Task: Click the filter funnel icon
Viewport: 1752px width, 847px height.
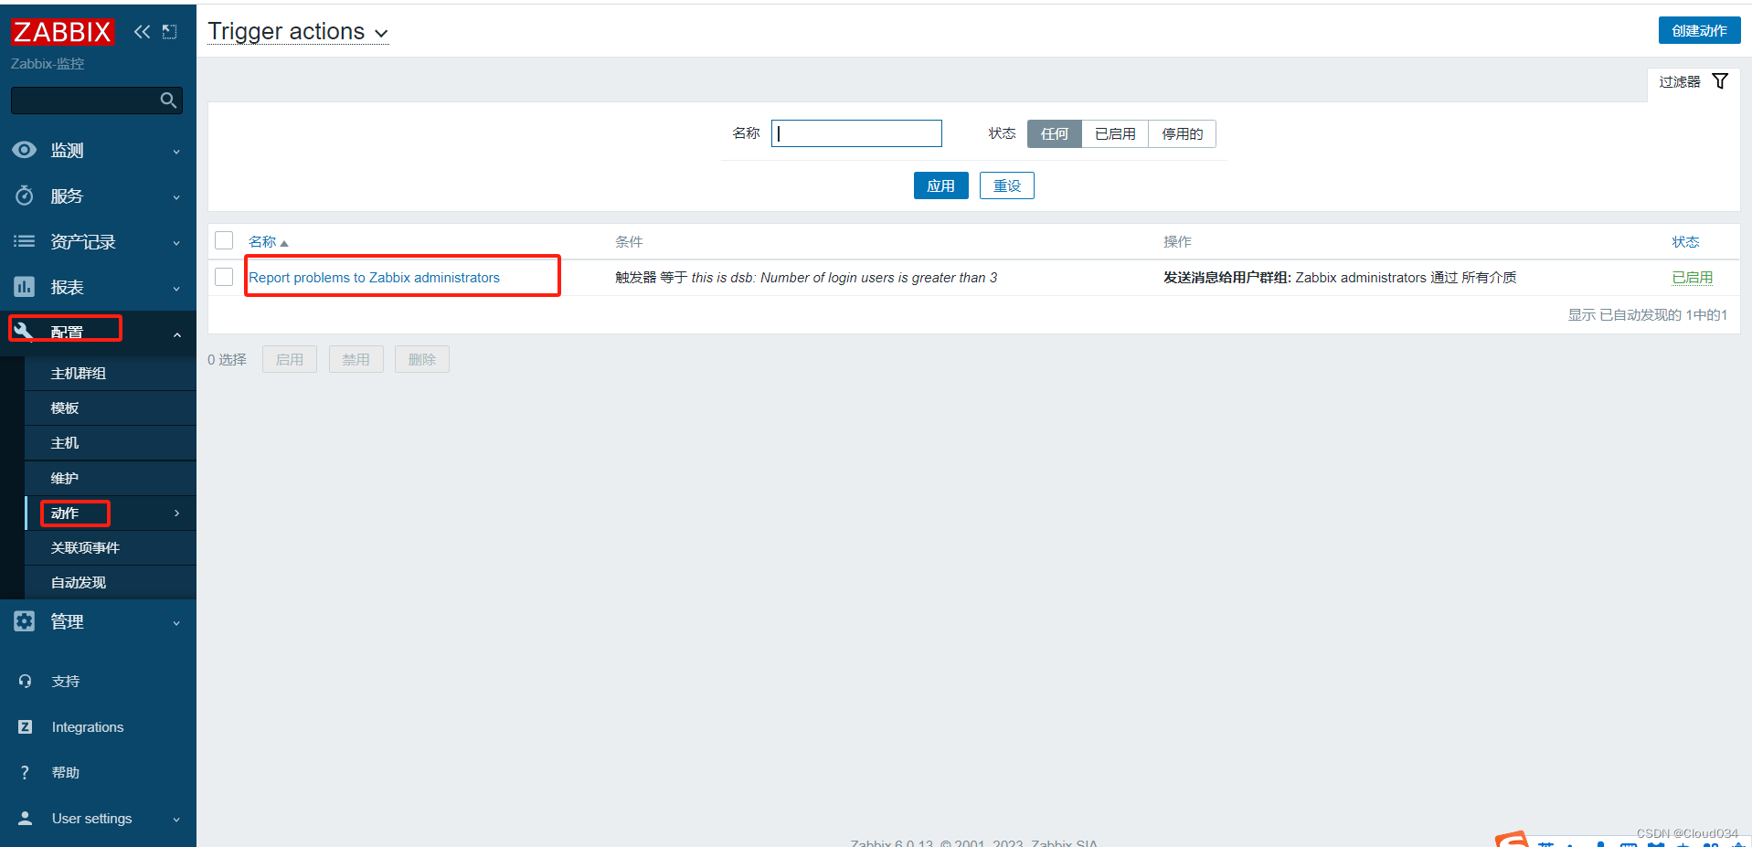Action: pyautogui.click(x=1720, y=81)
